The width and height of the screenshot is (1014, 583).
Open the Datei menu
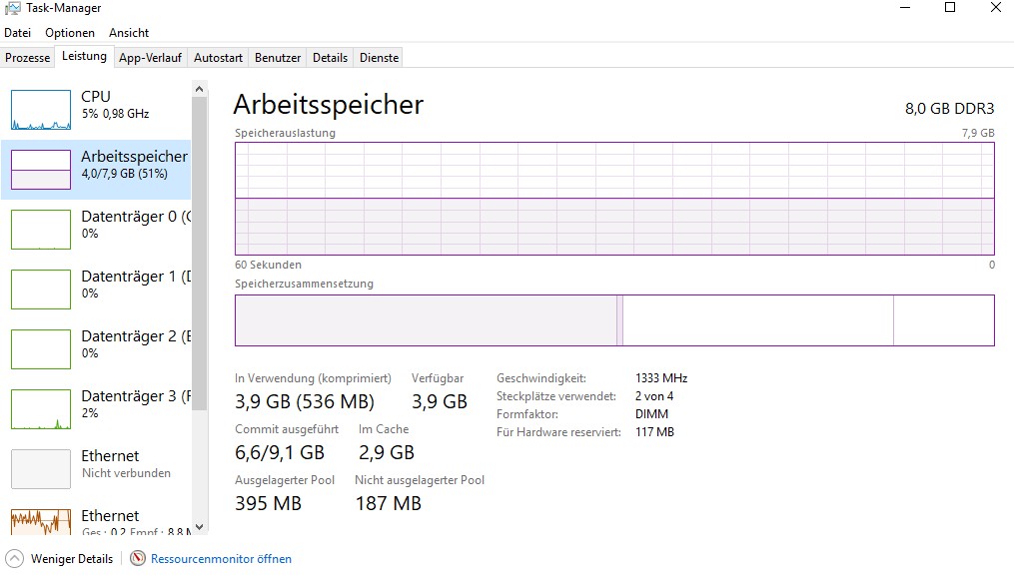tap(18, 33)
